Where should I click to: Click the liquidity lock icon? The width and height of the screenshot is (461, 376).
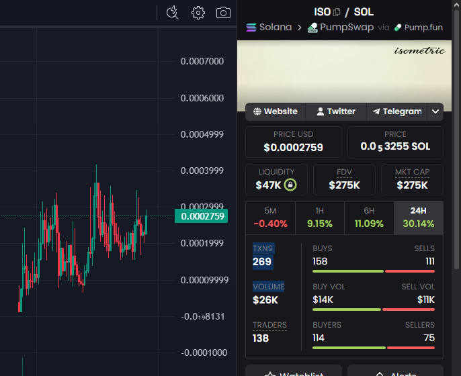tap(290, 185)
